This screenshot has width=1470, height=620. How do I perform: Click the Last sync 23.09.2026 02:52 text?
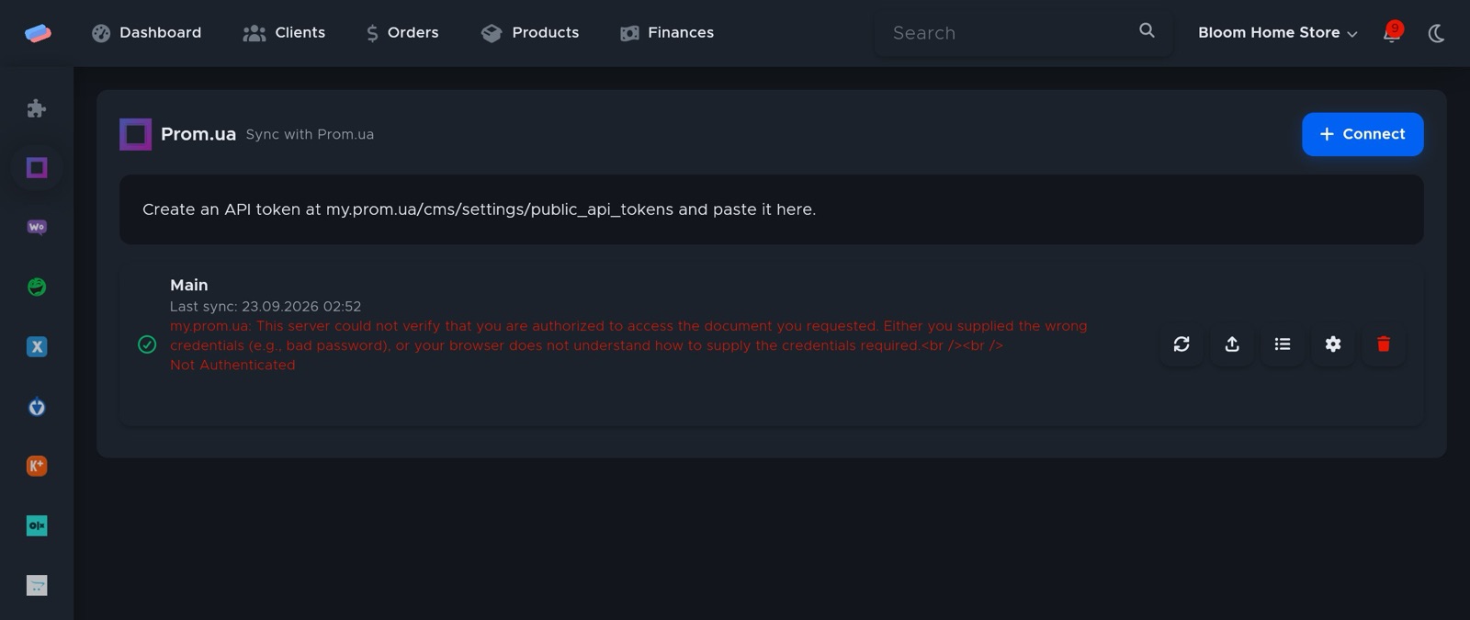click(x=266, y=307)
